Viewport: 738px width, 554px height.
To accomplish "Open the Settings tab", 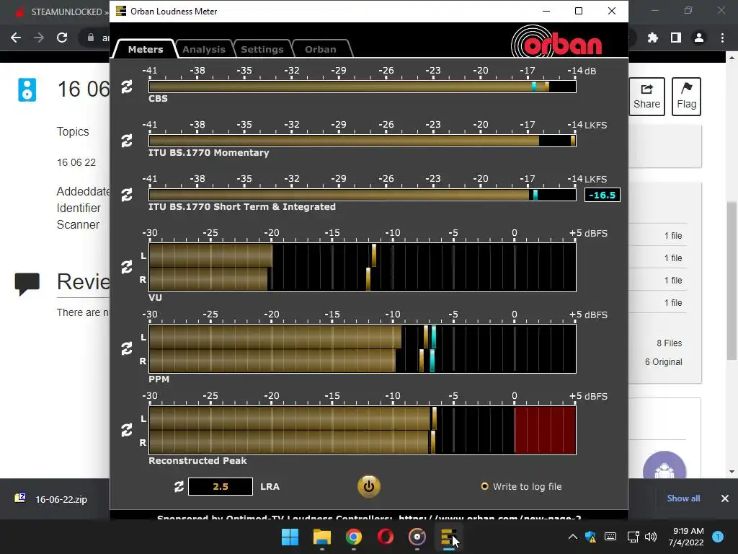I will tap(262, 49).
